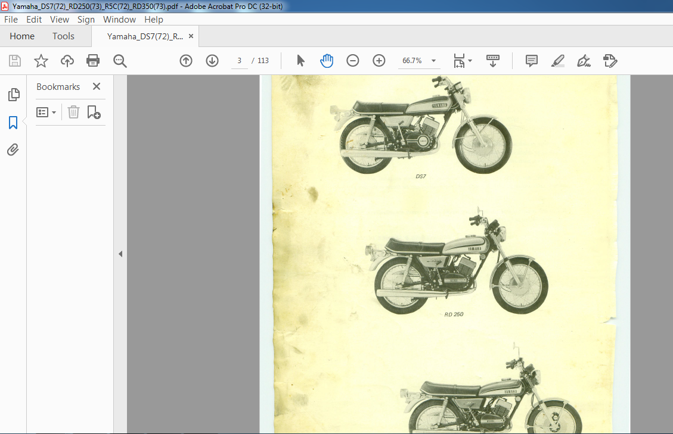Open page fit options dropdown arrow

coord(470,61)
